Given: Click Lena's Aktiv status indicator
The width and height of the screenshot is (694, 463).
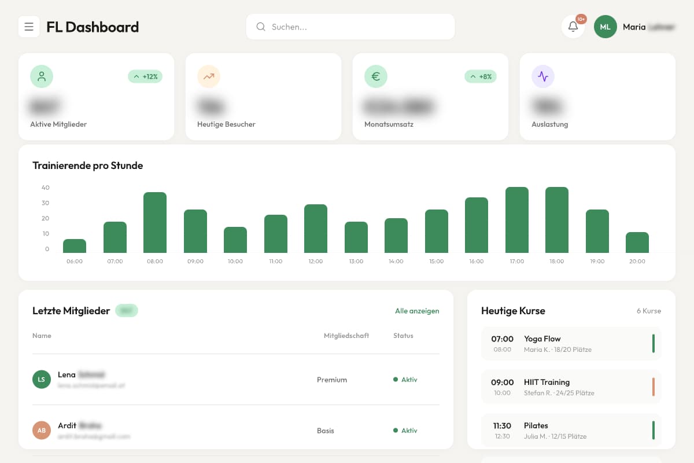Looking at the screenshot, I should pos(405,379).
